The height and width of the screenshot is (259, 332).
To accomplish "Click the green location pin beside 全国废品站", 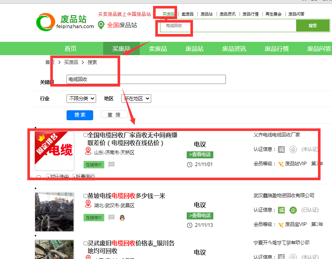I will tap(101, 25).
